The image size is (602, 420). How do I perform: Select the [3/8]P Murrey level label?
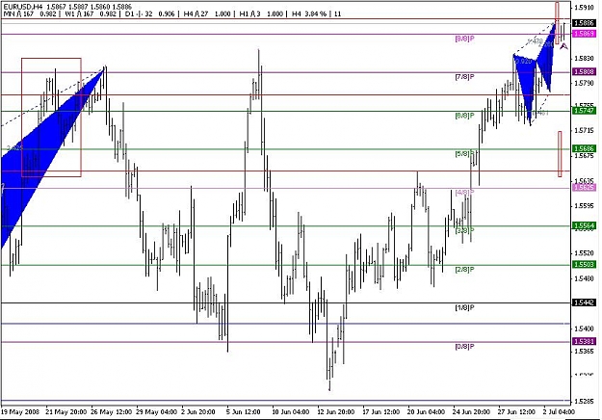tap(464, 231)
